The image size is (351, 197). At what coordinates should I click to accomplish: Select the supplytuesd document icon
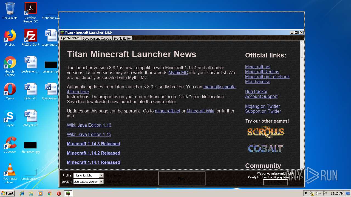click(51, 38)
